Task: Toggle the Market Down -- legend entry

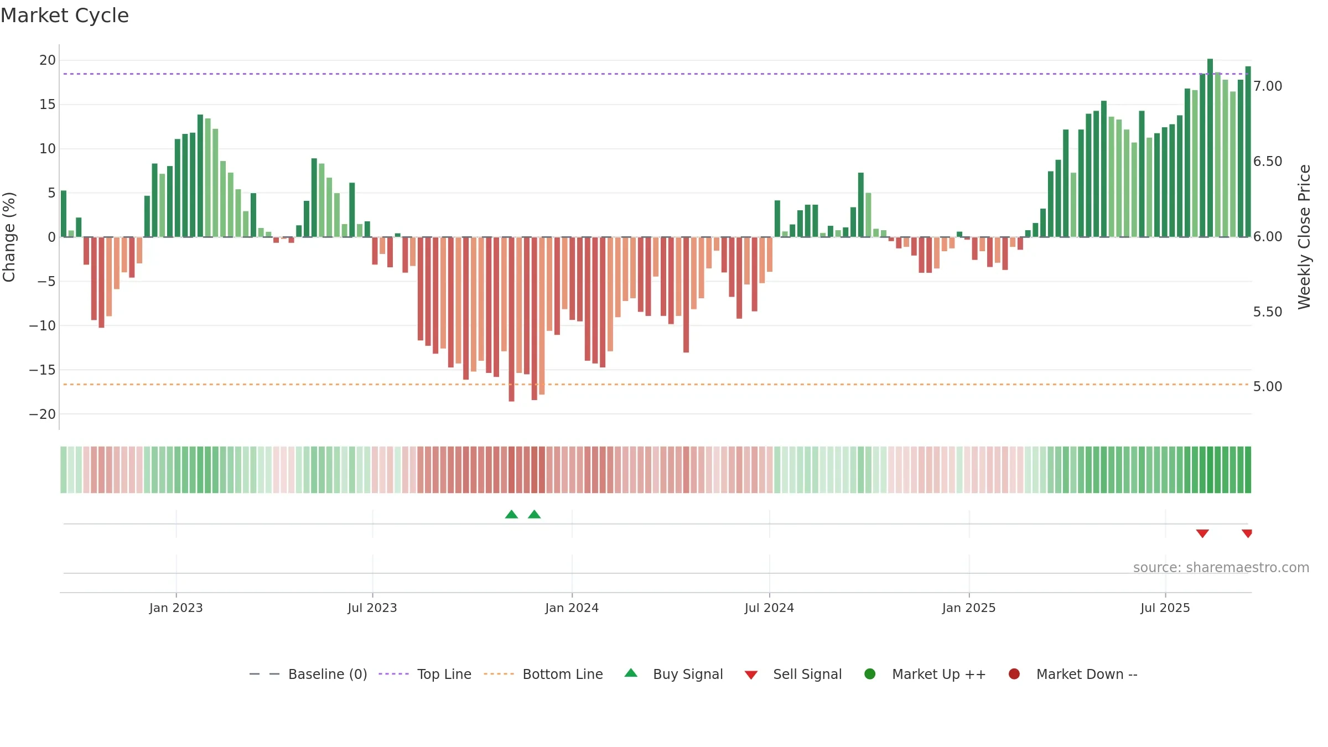Action: 1073,674
